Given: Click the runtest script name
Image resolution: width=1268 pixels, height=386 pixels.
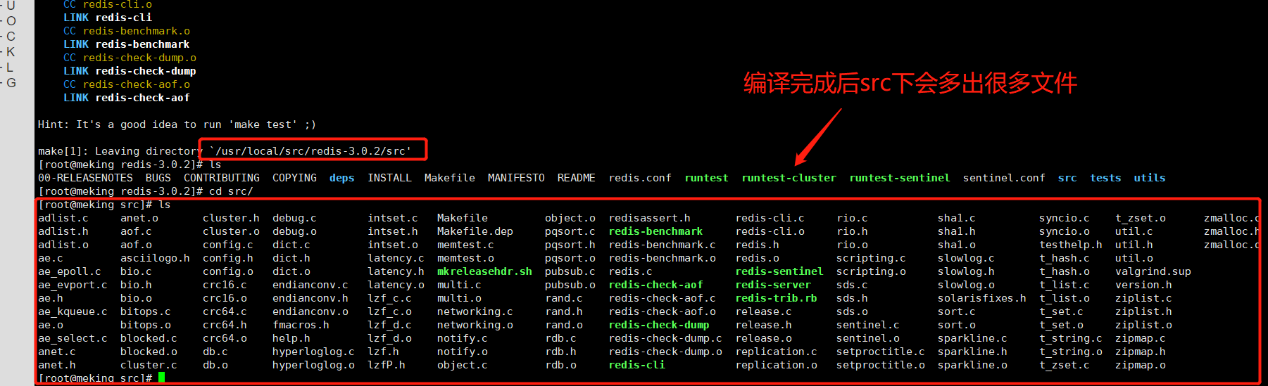Looking at the screenshot, I should point(707,178).
